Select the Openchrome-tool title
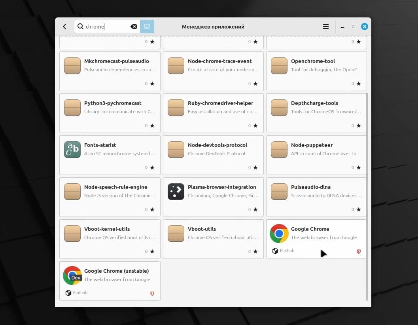This screenshot has width=418, height=325. (313, 61)
